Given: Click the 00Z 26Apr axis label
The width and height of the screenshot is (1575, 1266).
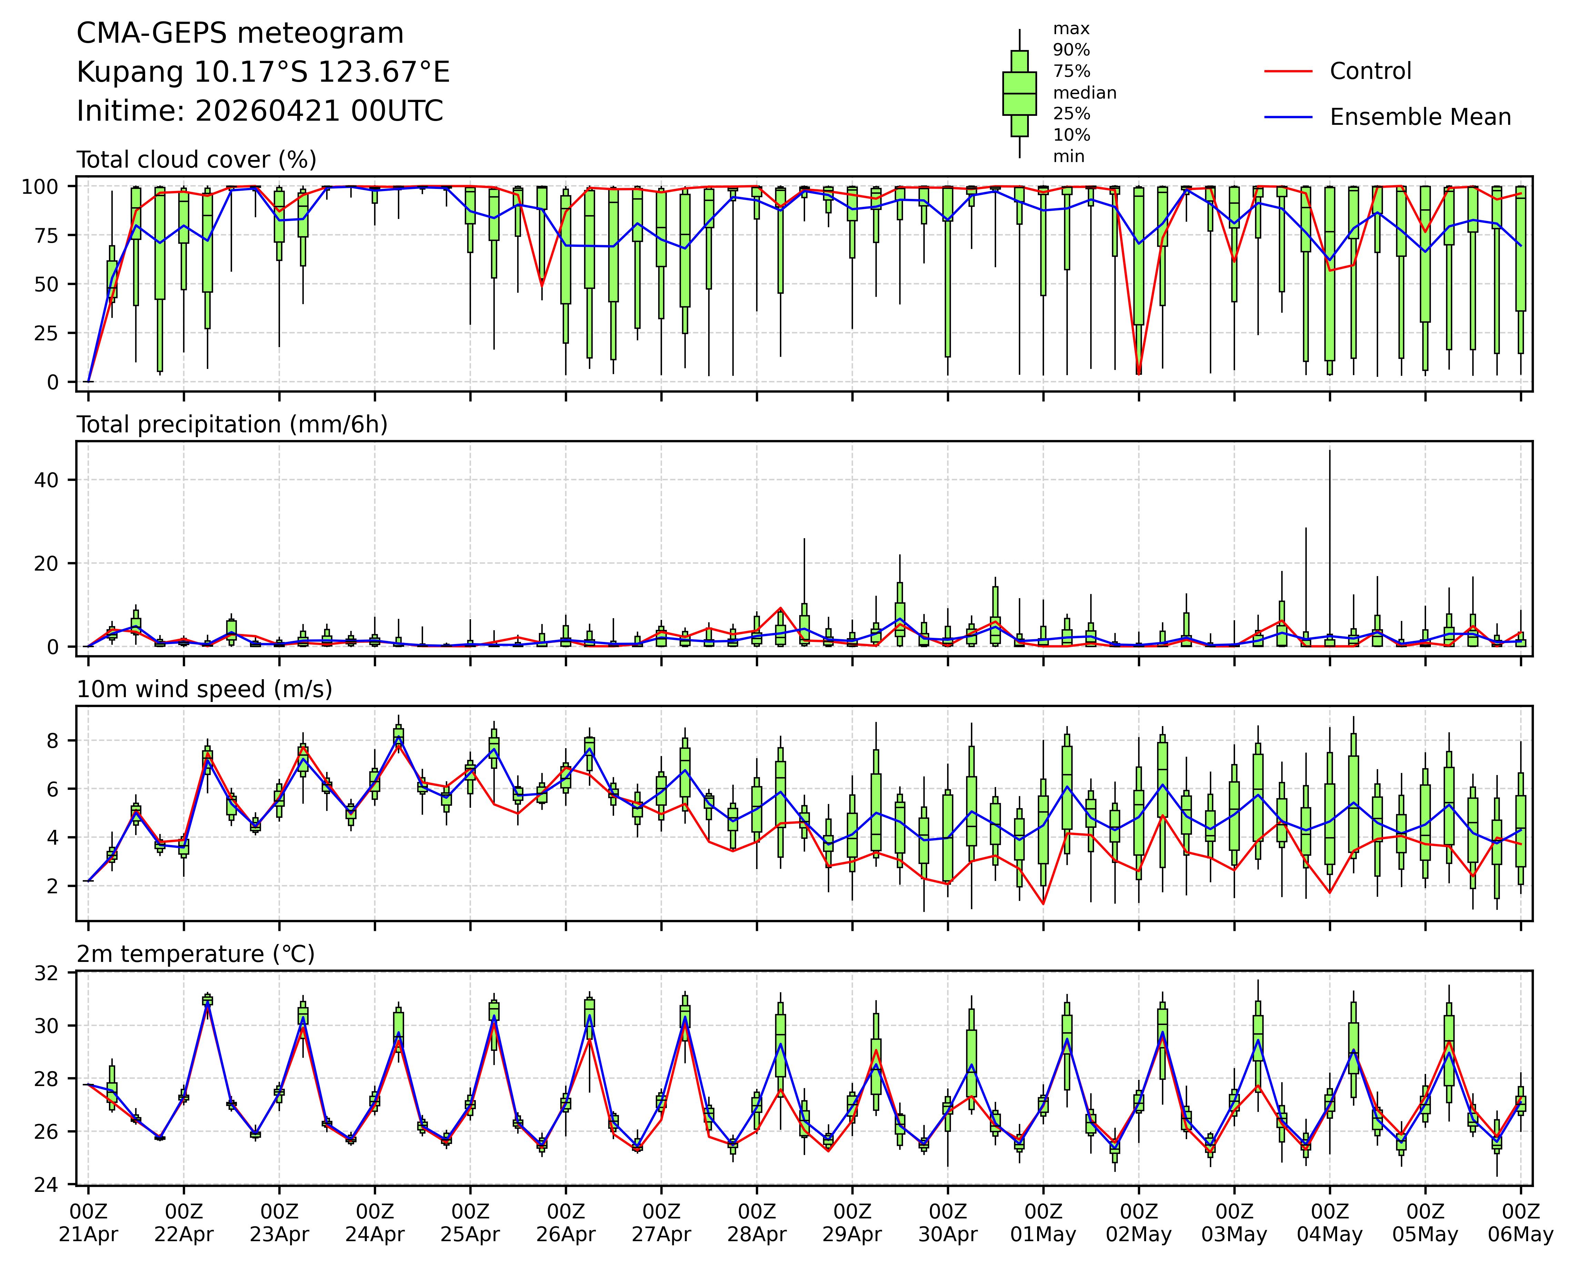Looking at the screenshot, I should [x=565, y=1224].
